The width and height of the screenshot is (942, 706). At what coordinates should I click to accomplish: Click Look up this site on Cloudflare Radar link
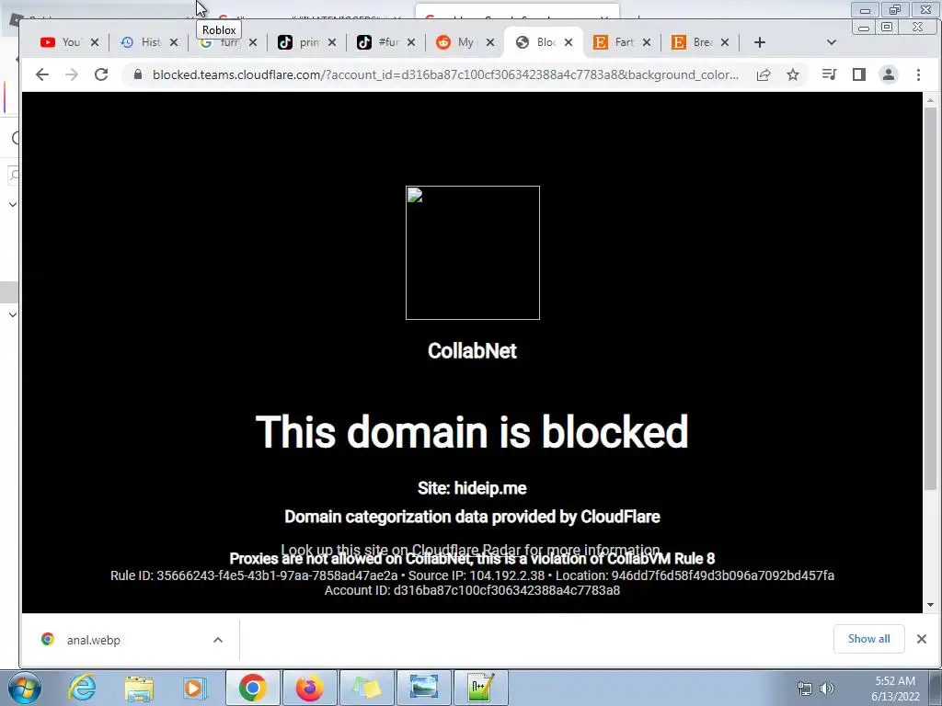[470, 548]
